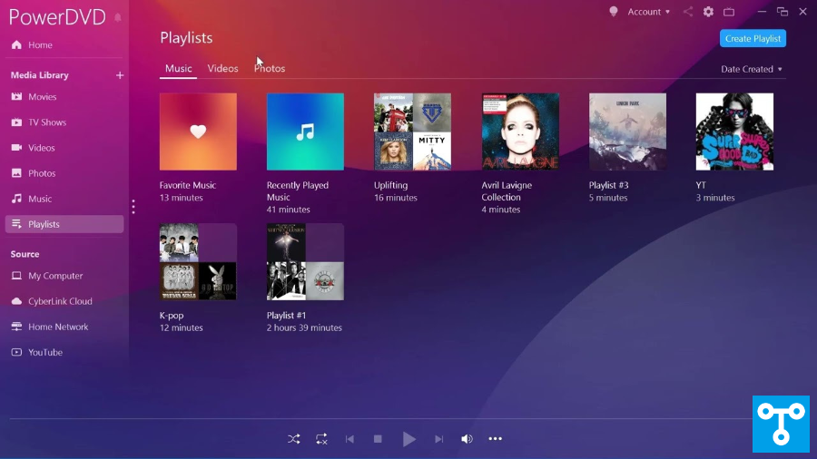Switch to the Music tab
This screenshot has width=817, height=459.
coord(178,68)
